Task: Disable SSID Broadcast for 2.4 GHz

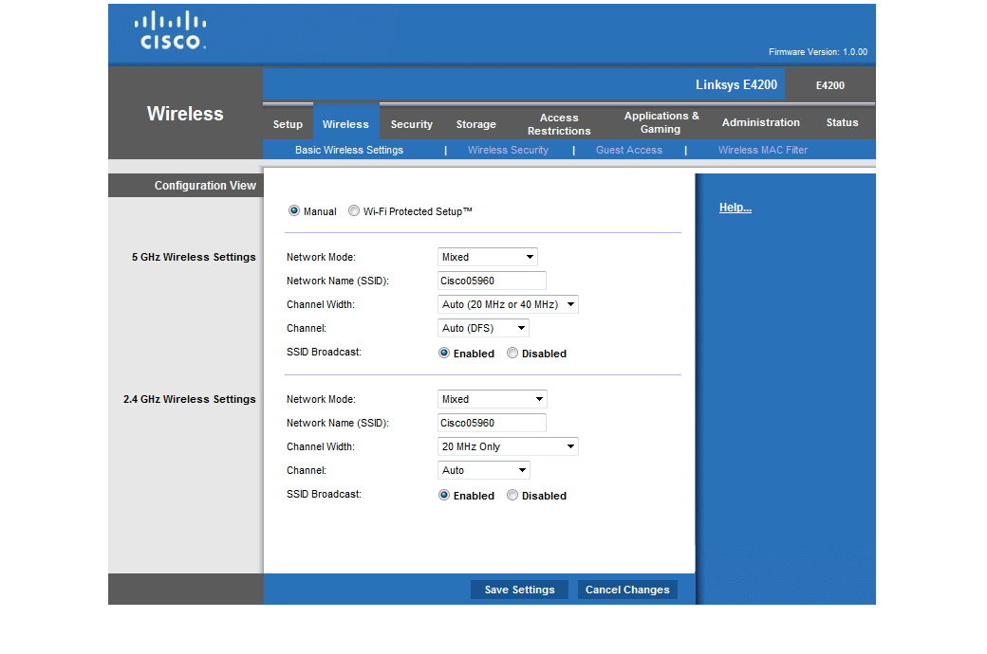Action: coord(512,496)
